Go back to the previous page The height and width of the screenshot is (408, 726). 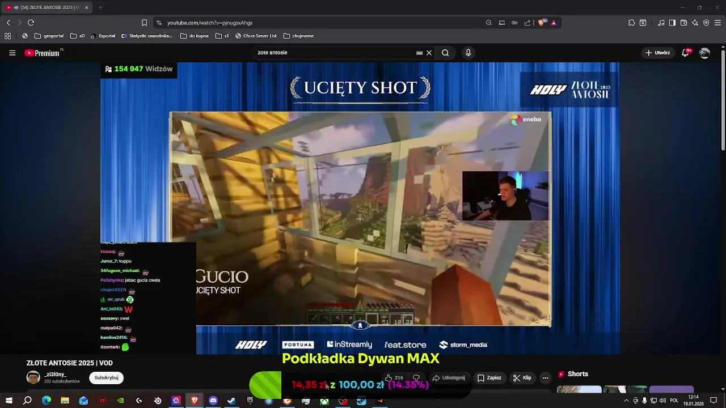[x=8, y=23]
